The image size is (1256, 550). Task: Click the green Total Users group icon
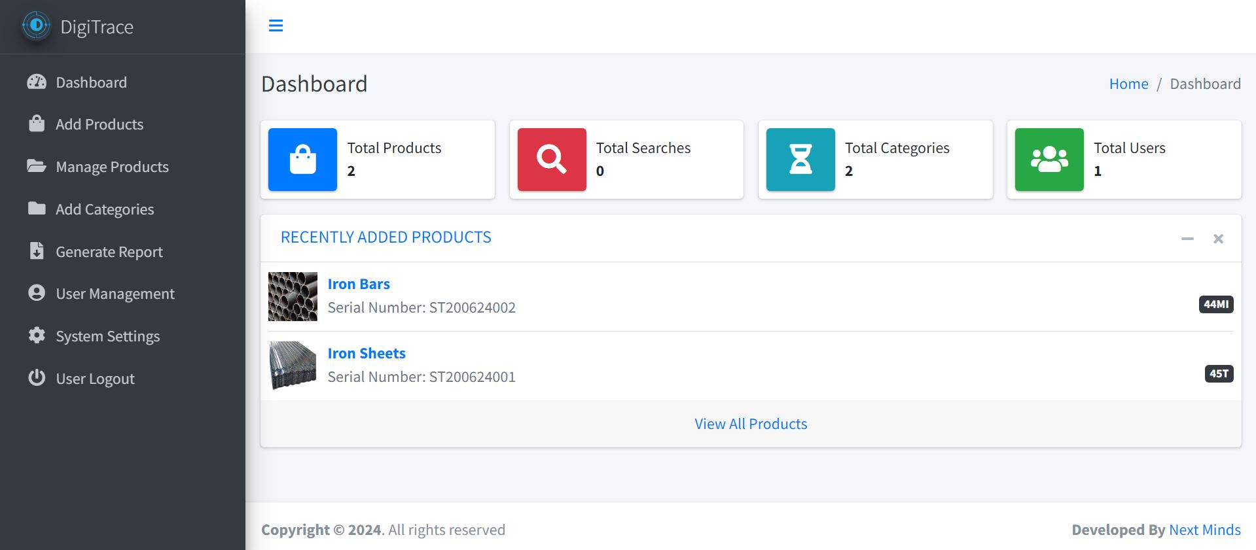[x=1049, y=160]
